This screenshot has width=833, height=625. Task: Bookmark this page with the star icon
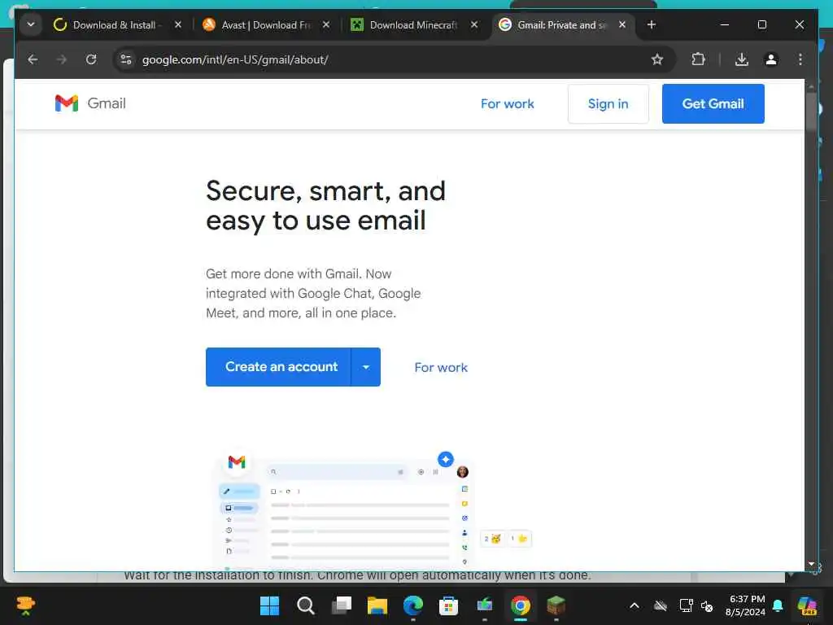tap(657, 59)
